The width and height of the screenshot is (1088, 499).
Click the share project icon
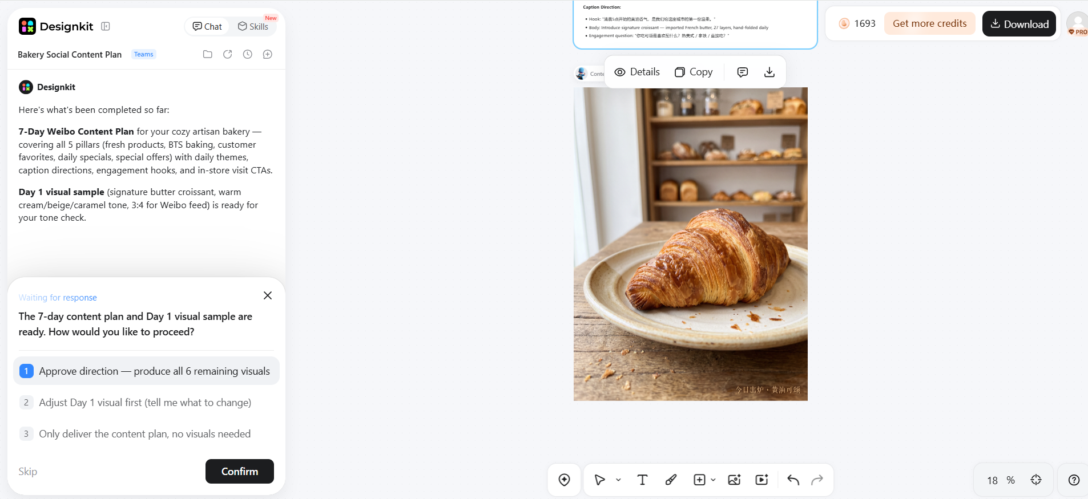click(228, 54)
